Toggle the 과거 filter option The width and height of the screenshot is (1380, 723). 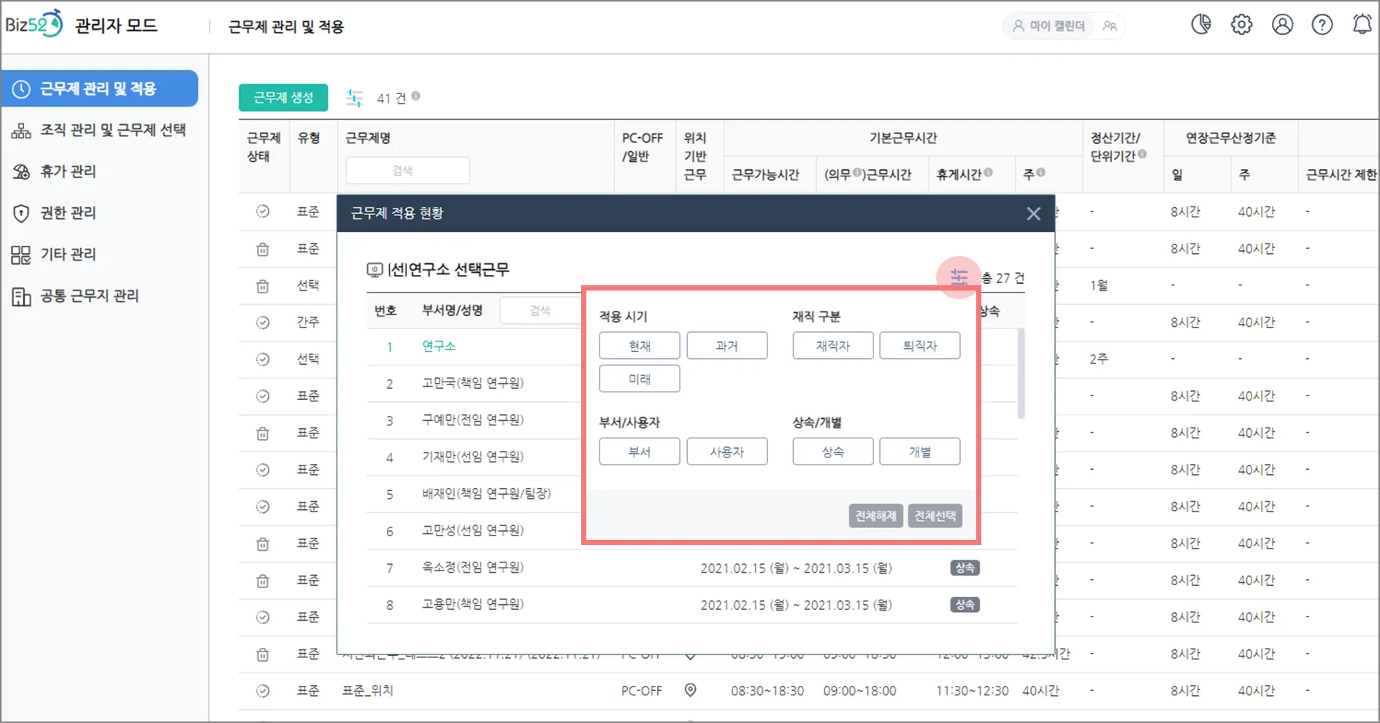[x=727, y=346]
